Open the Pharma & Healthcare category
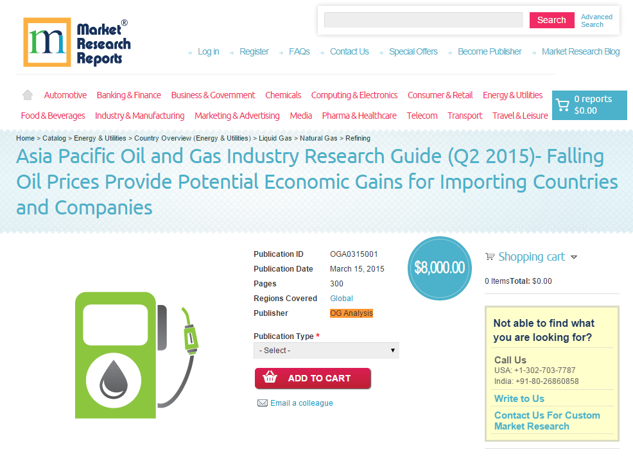Screen dimensions: 633x470 360,116
